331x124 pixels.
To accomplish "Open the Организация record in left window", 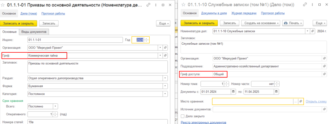I will (x=165, y=48).
